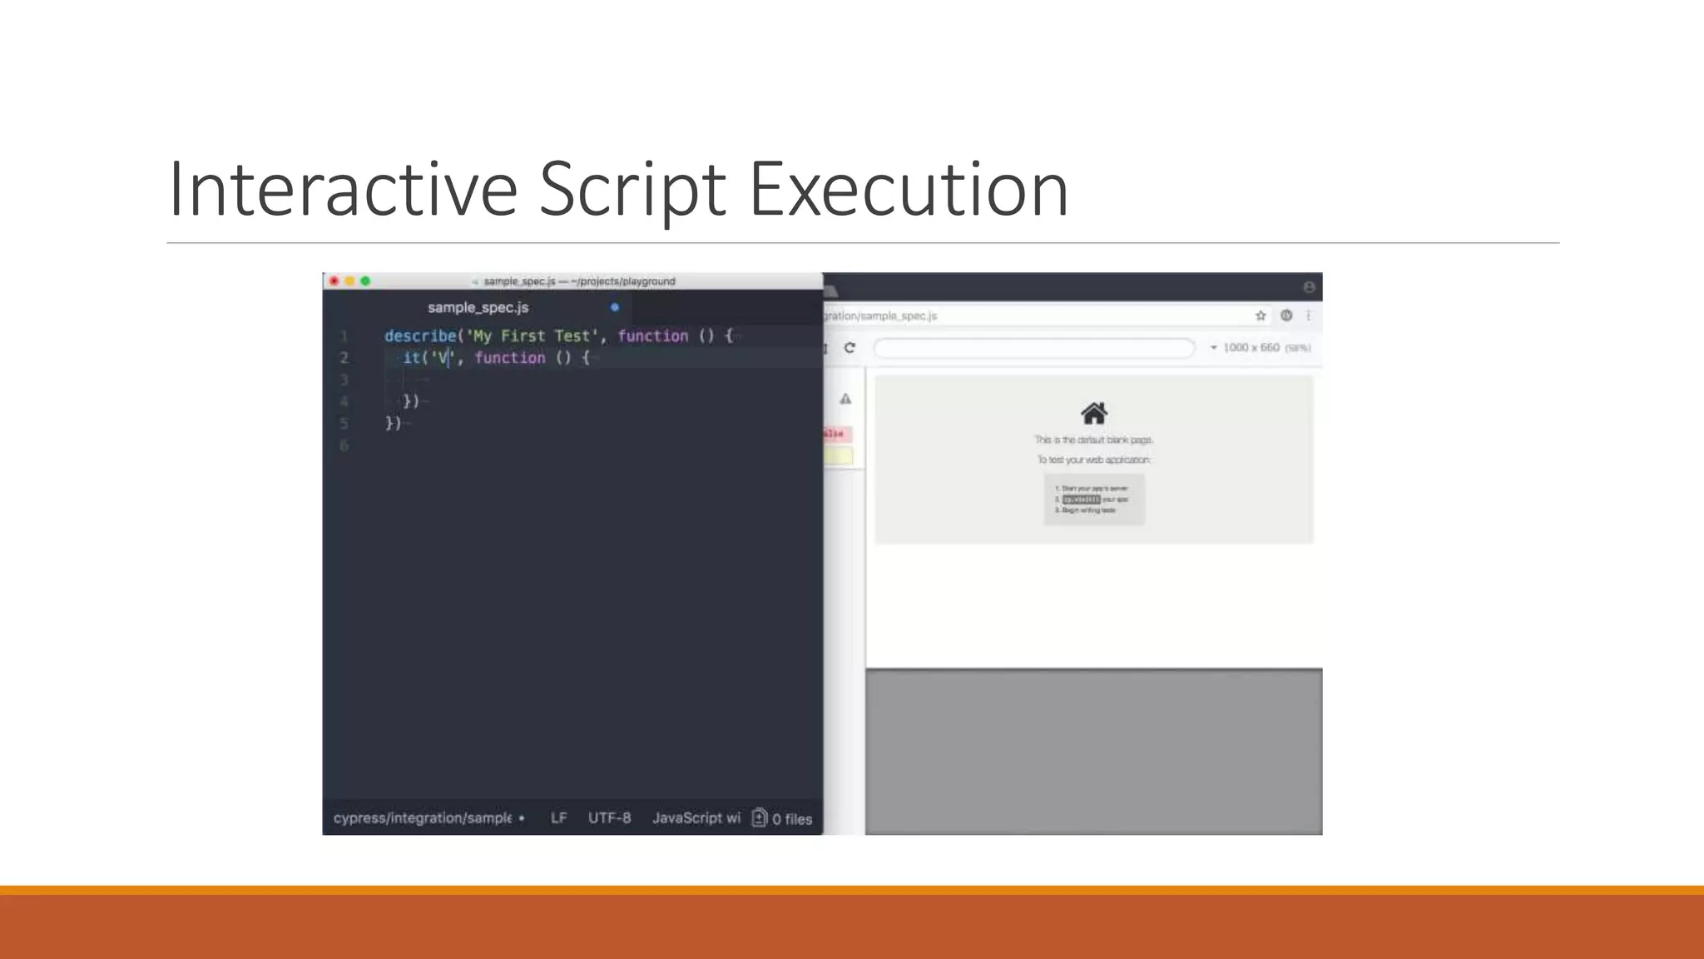
Task: Click the round extension icon next to star
Action: click(x=1286, y=316)
